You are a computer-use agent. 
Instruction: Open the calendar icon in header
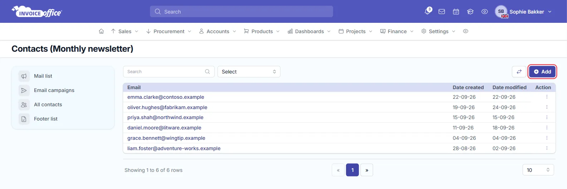click(456, 12)
